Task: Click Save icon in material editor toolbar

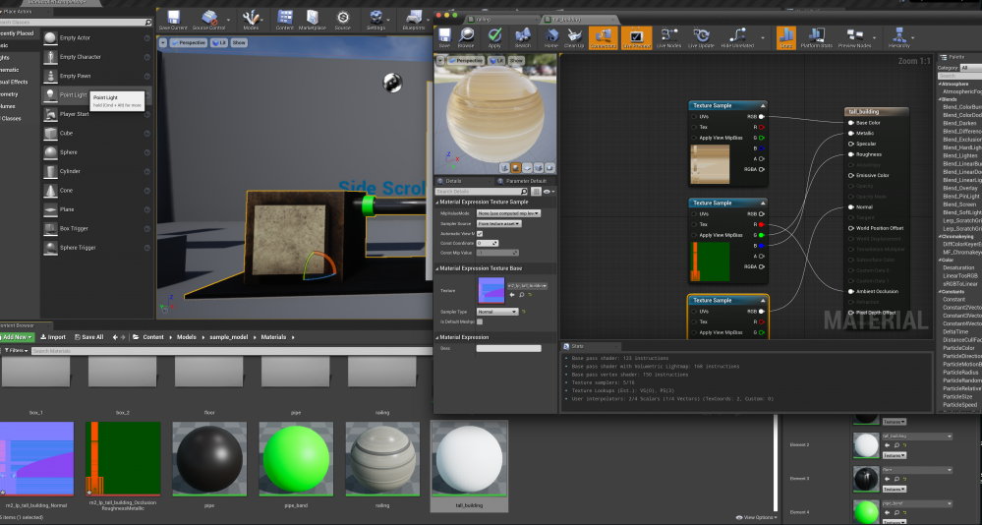Action: 444,37
